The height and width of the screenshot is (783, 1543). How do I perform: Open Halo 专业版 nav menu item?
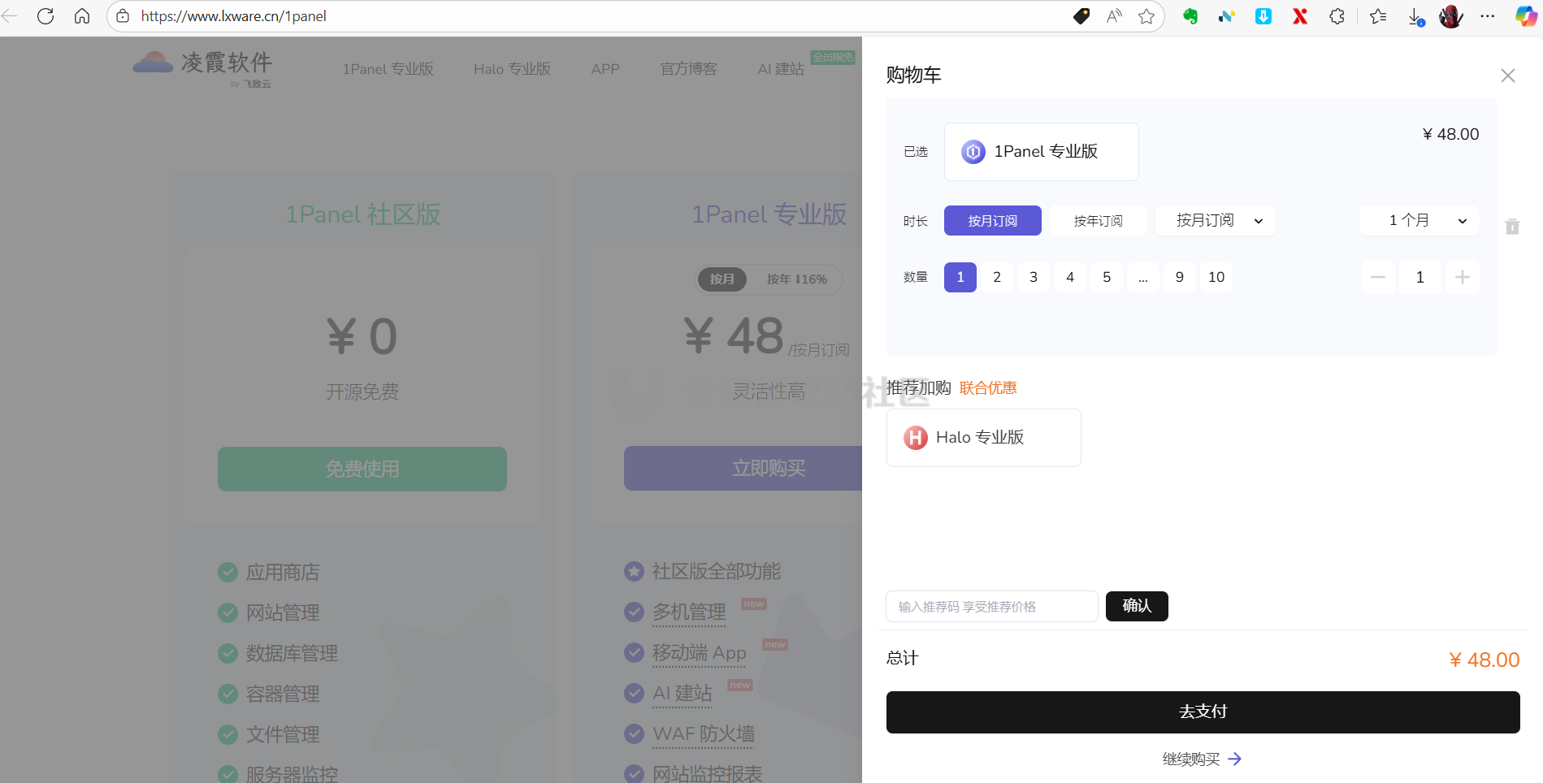click(512, 69)
